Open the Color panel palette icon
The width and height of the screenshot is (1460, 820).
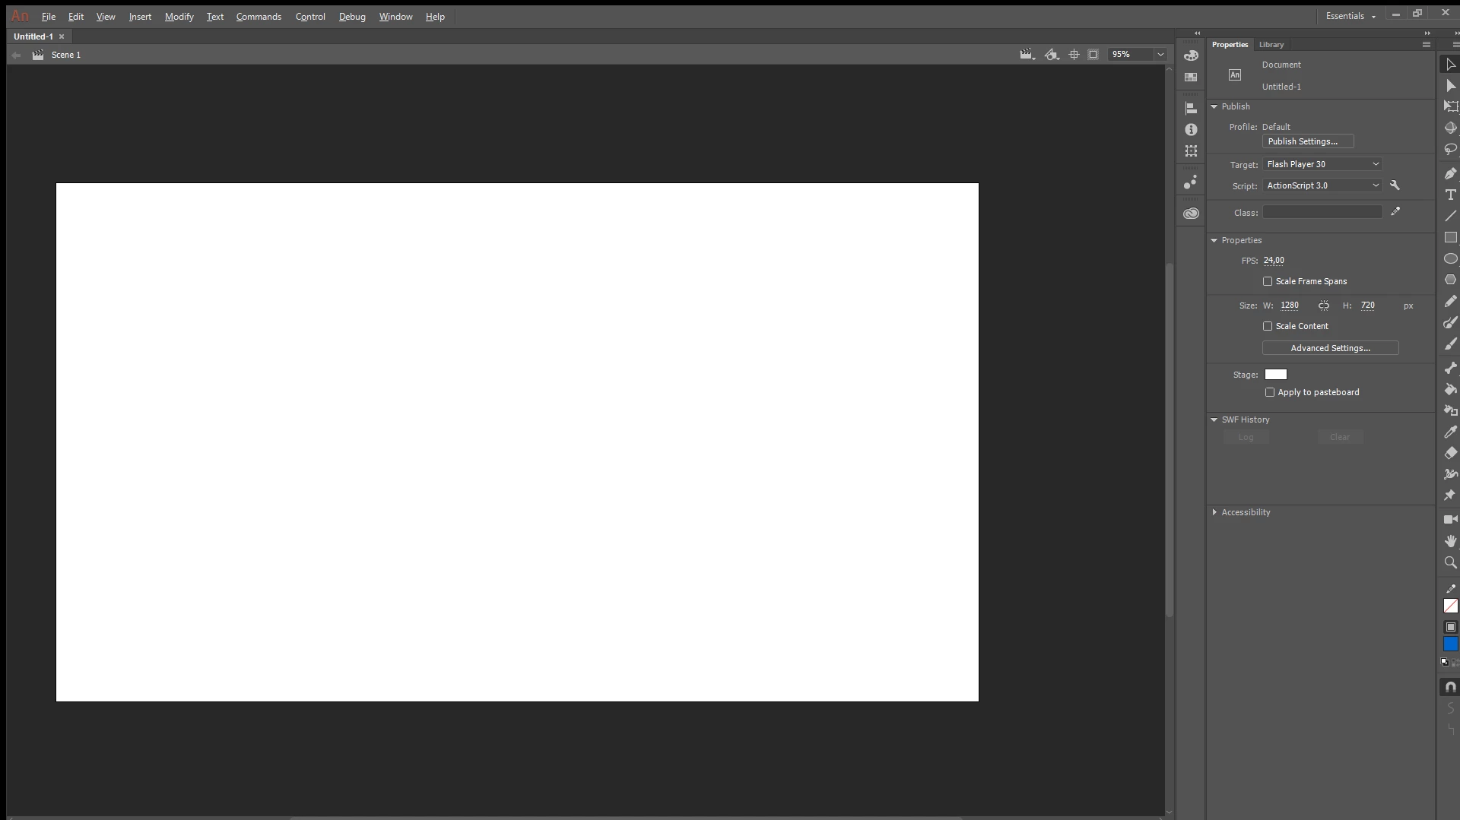pos(1191,55)
